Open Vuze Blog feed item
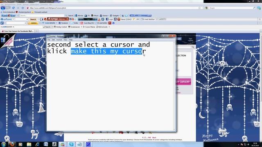 88,23
